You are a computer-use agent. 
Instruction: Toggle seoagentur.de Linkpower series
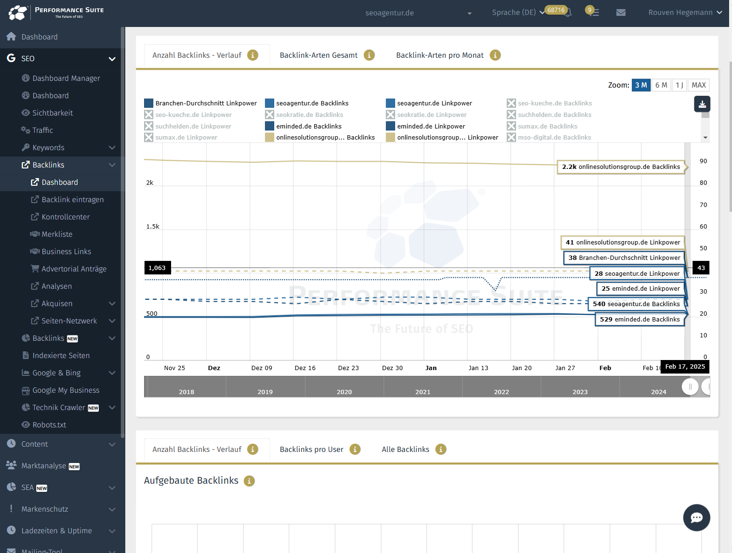[429, 103]
